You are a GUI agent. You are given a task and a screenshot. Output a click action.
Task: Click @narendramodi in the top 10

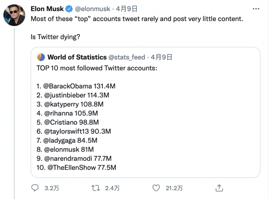pos(68,158)
